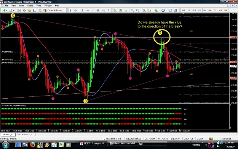This screenshot has width=238, height=149.
Task: Expand the Desktop toolbar chevron
Action: 203,143
